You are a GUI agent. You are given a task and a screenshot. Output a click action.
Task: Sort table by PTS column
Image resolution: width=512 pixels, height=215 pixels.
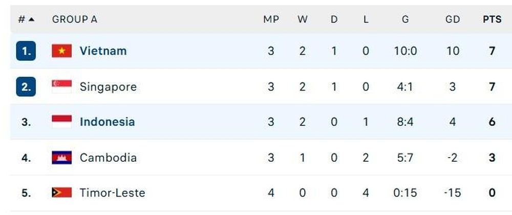[x=492, y=19]
